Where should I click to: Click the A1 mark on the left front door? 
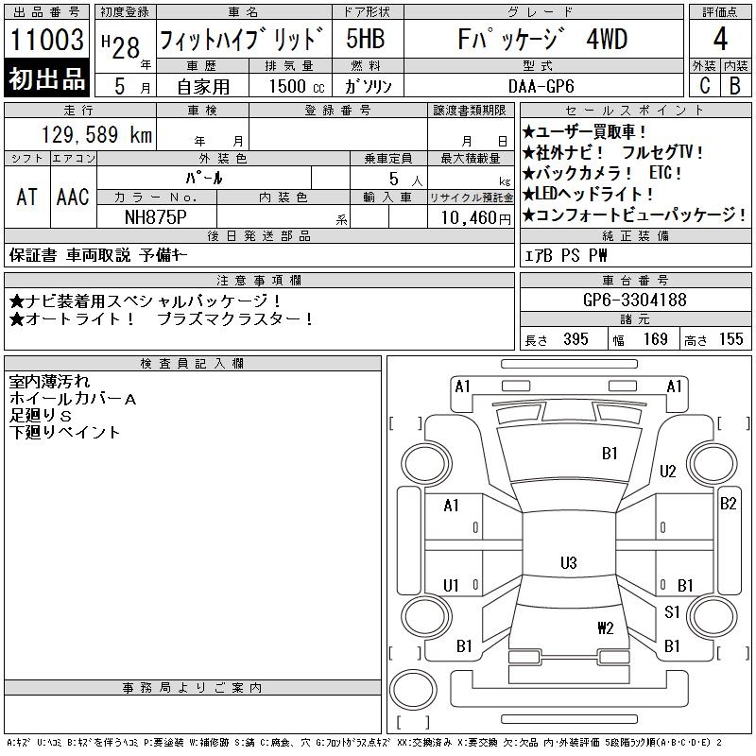[x=452, y=506]
